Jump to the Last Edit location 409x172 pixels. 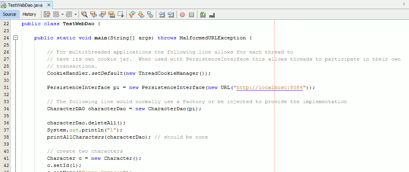tap(47, 15)
